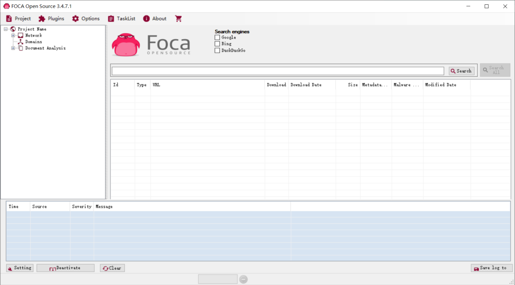Viewport: 515px width, 285px height.
Task: Click the Project document icon
Action: (x=9, y=19)
